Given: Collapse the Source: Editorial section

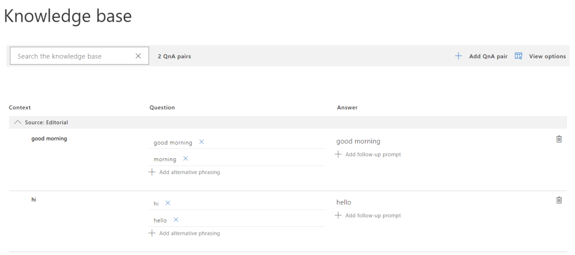Looking at the screenshot, I should 17,122.
